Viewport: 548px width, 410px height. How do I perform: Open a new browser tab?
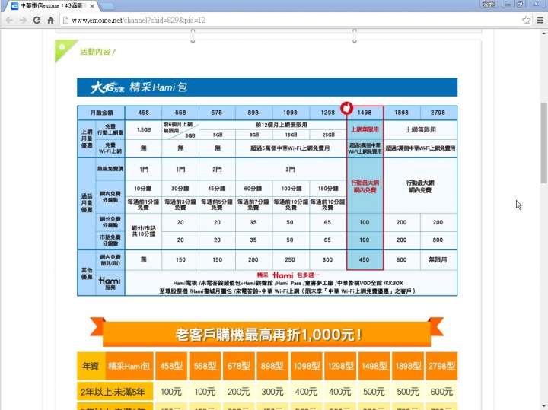[x=107, y=6]
